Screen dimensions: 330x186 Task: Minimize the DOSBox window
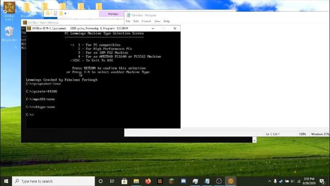click(153, 28)
